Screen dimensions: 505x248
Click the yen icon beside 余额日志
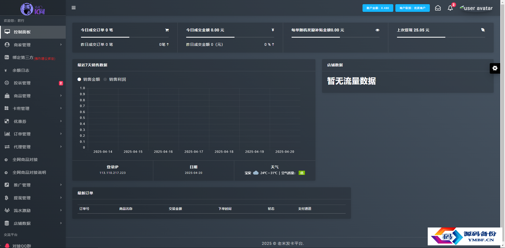coord(6,70)
